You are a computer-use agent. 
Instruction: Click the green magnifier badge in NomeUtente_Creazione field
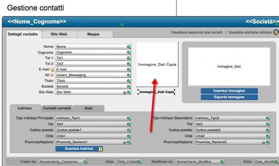click(85, 162)
